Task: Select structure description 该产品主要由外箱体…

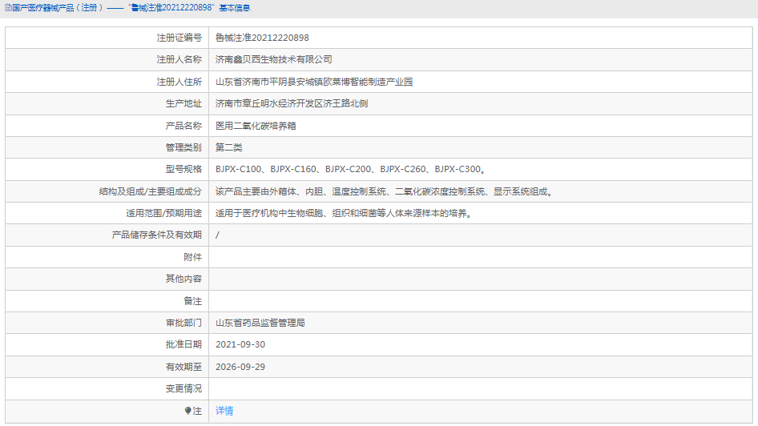Action: coord(385,191)
